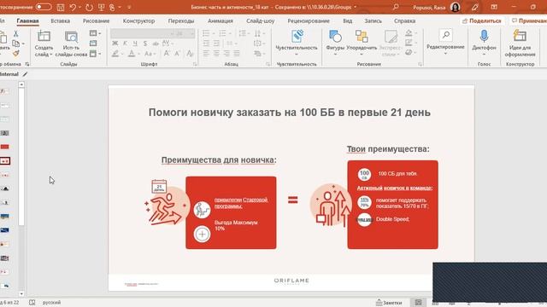Select the highlighted current slide thumbnail
Screen dimensions: 547x307
pos(5,161)
